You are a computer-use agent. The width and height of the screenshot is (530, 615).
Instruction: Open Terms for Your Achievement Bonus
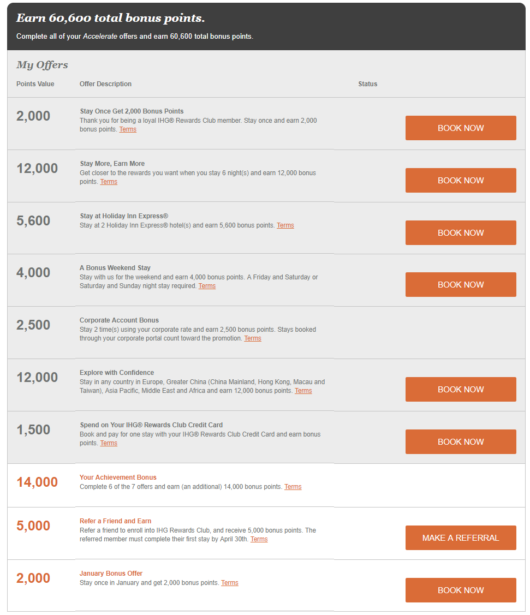pyautogui.click(x=293, y=487)
